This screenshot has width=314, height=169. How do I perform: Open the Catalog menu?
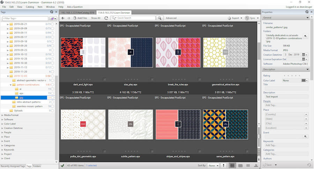30,7
